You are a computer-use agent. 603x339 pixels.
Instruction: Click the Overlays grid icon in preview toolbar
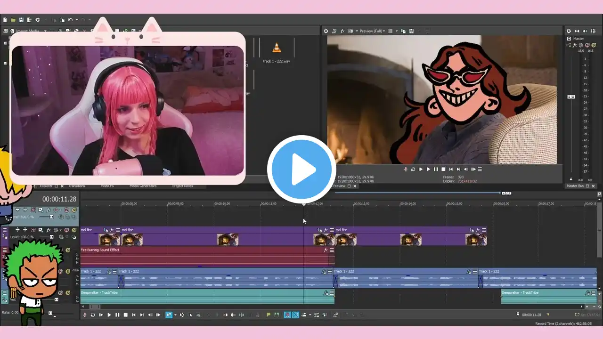click(x=390, y=31)
